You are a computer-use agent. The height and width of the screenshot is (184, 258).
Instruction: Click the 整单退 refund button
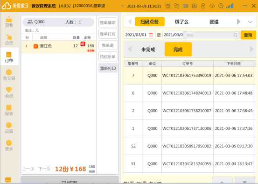(x=108, y=45)
